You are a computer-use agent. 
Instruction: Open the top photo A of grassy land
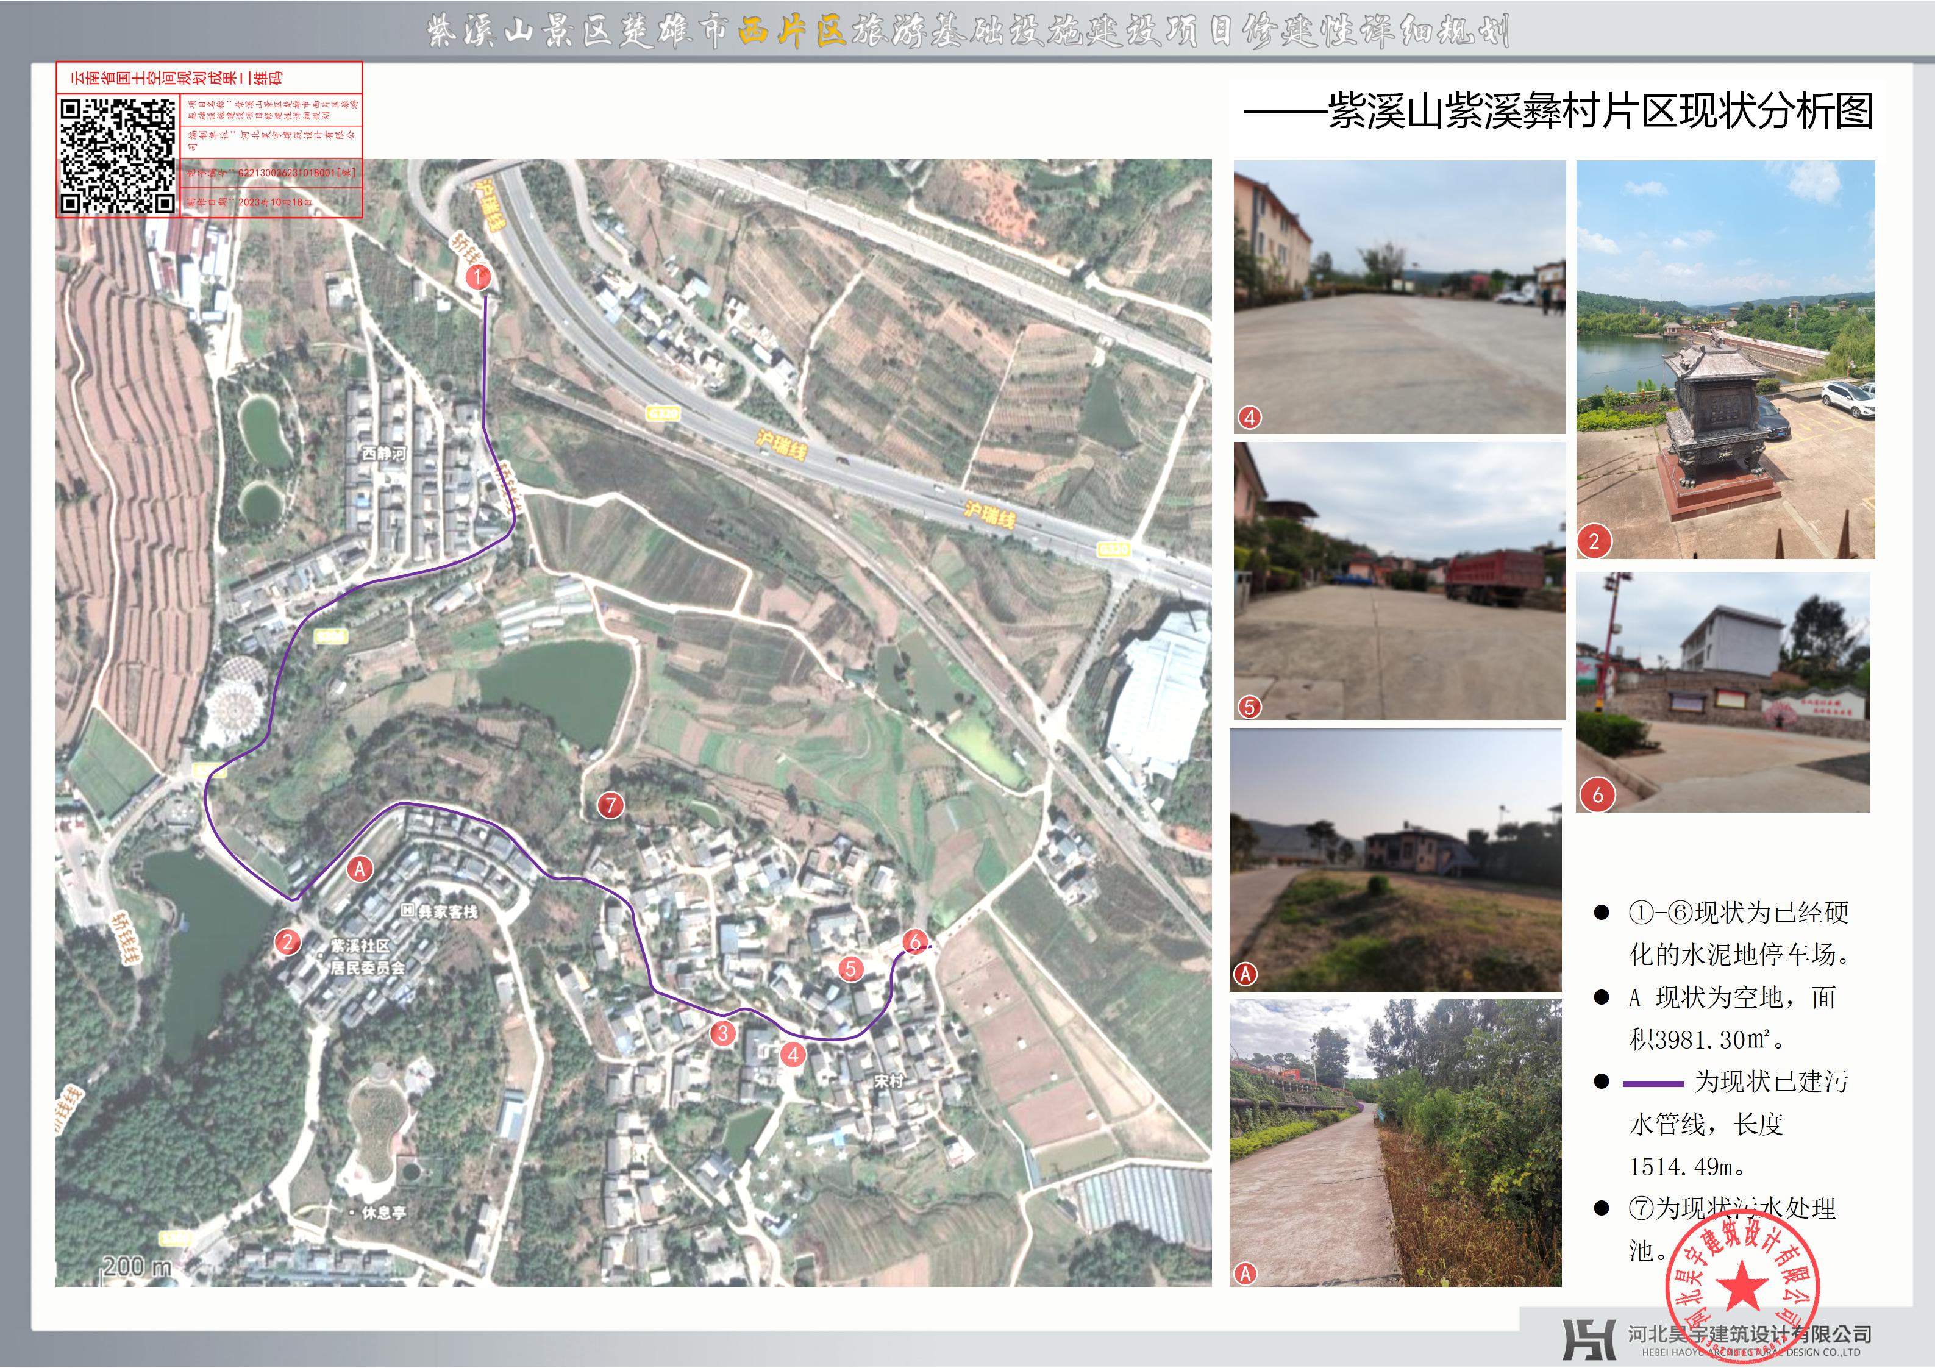(1395, 860)
